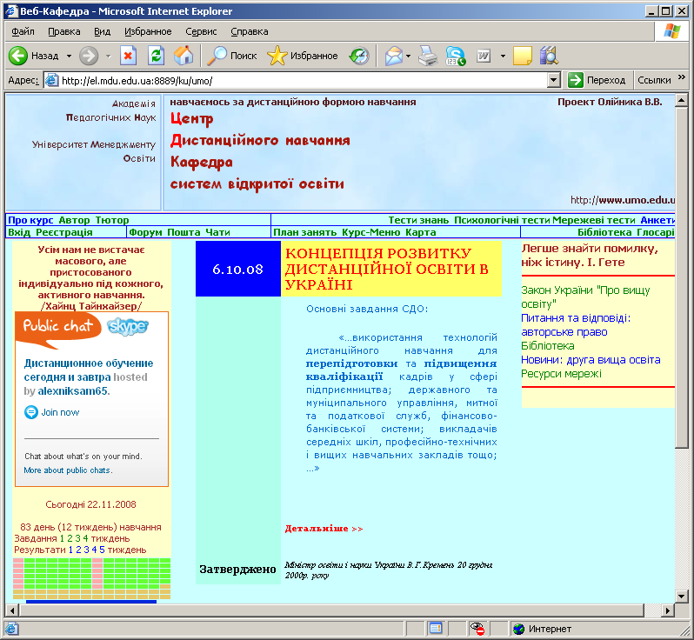Screen dimensions: 694x640
Task: Open the Файл menu
Action: click(x=23, y=31)
